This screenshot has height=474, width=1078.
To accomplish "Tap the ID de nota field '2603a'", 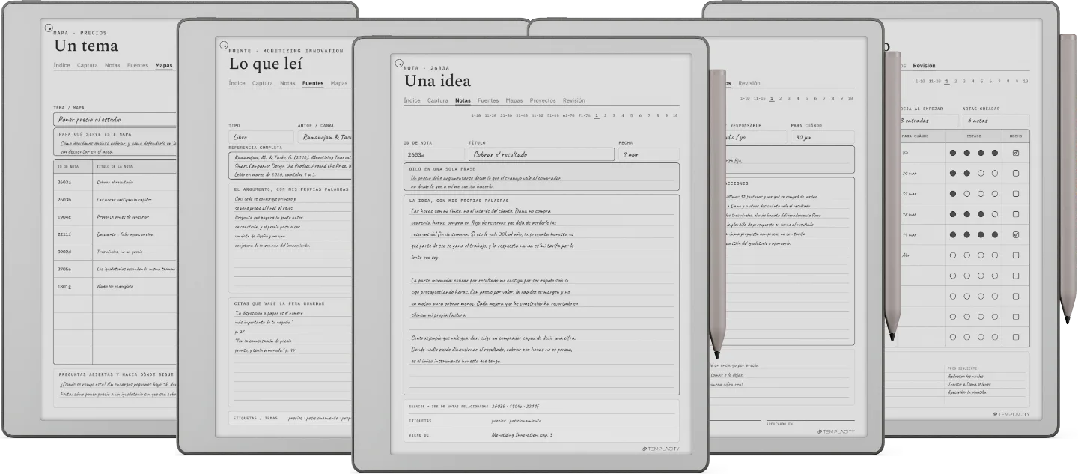I will (433, 154).
